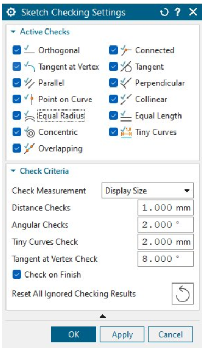Click the Overlapping check icon
Screen dimensions: 204x352
(x=30, y=148)
